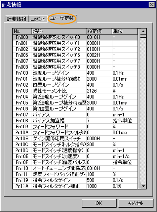Click the 0002H value of Pn006

click(99, 55)
